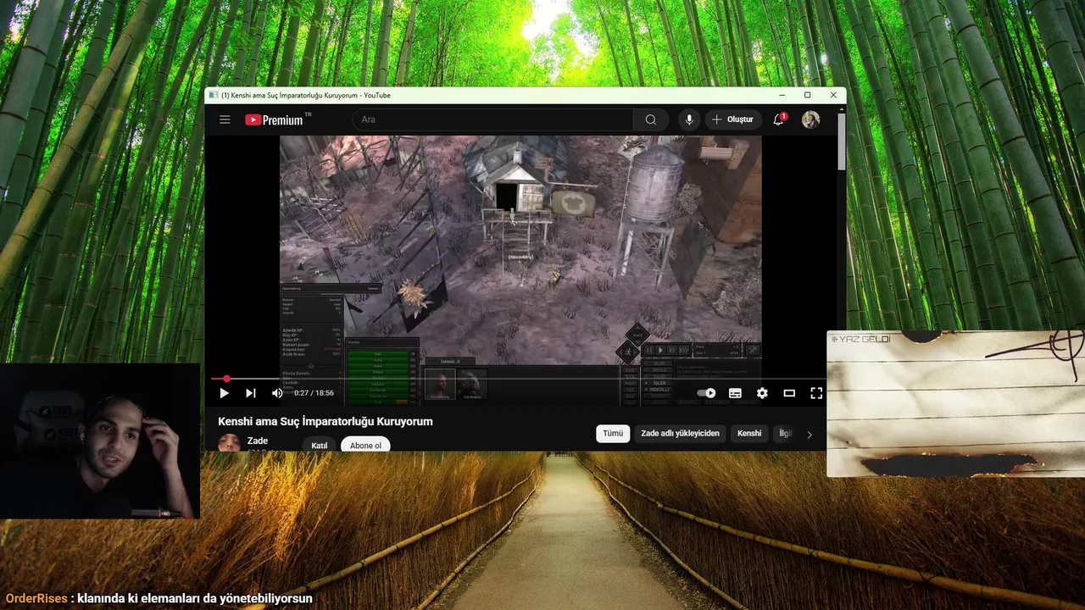
Task: Start voice search with microphone icon
Action: pos(689,119)
